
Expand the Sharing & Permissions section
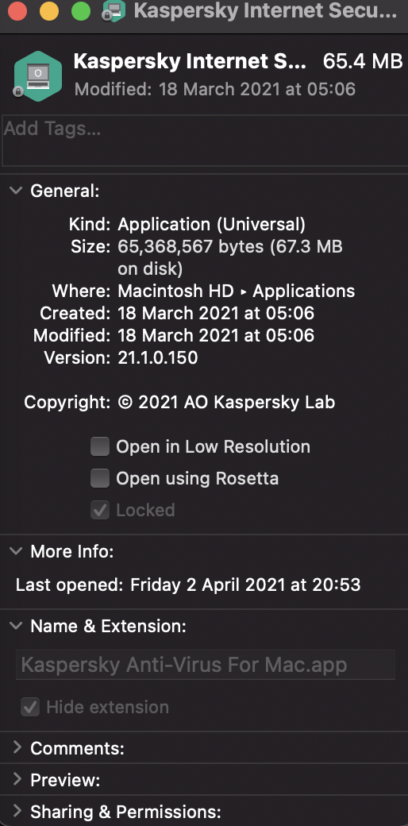[17, 811]
